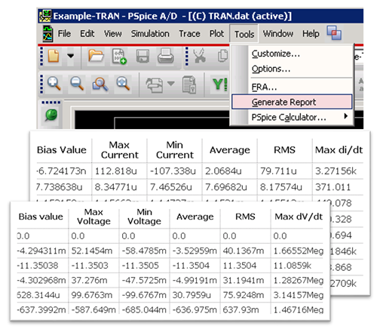Click cell value -637.3992m

coord(41,309)
